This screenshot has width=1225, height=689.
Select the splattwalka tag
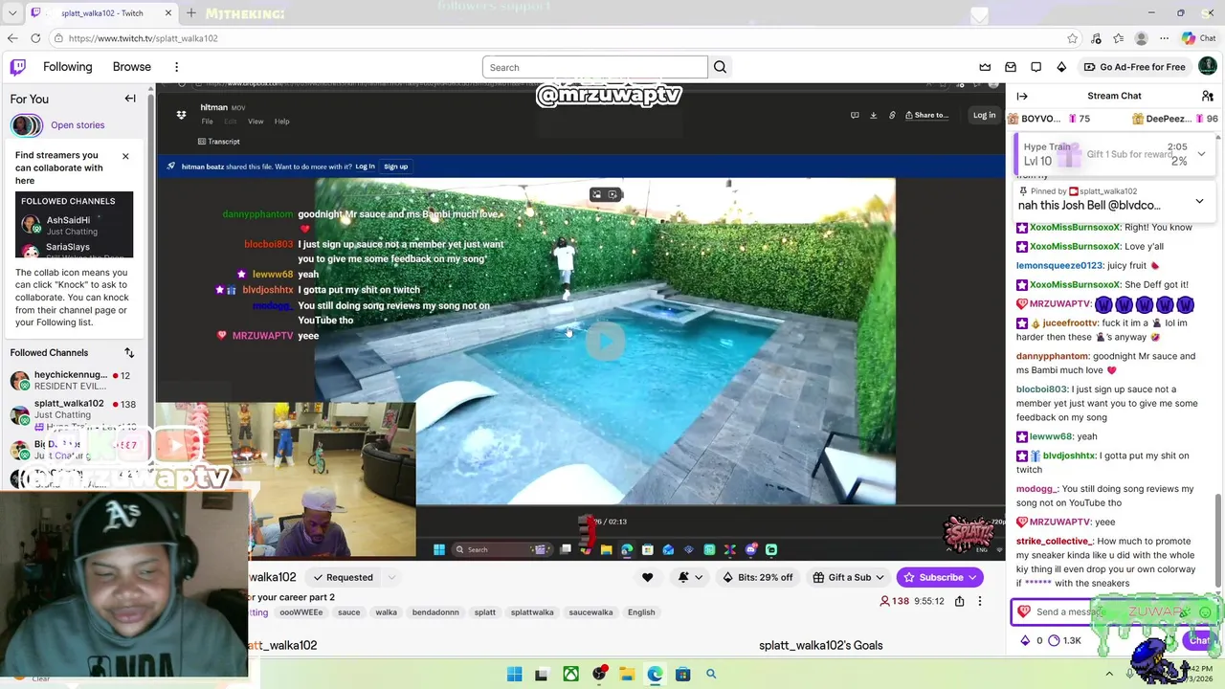[532, 612]
